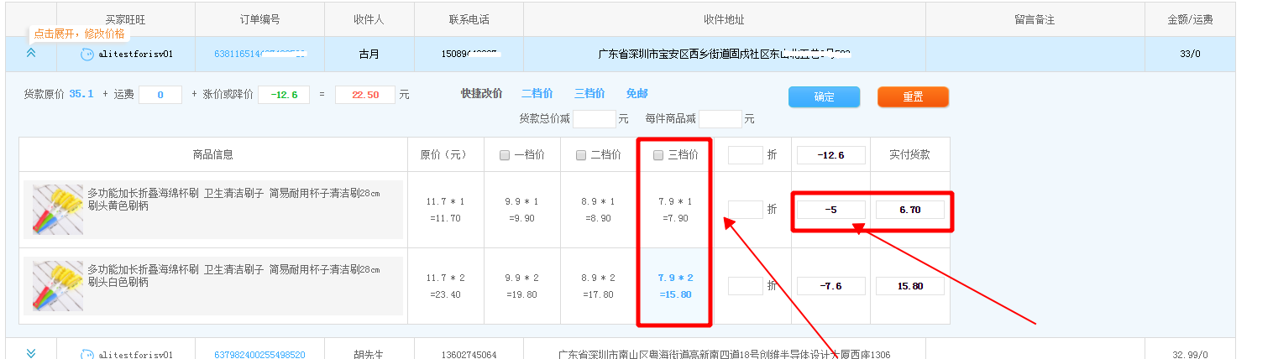The image size is (1273, 359).
Task: Click adjustment field showing -5
Action: click(x=830, y=210)
